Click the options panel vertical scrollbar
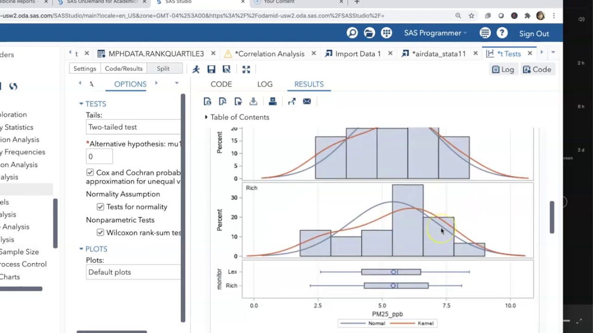Viewport: 593px width, 333px height. click(183, 208)
